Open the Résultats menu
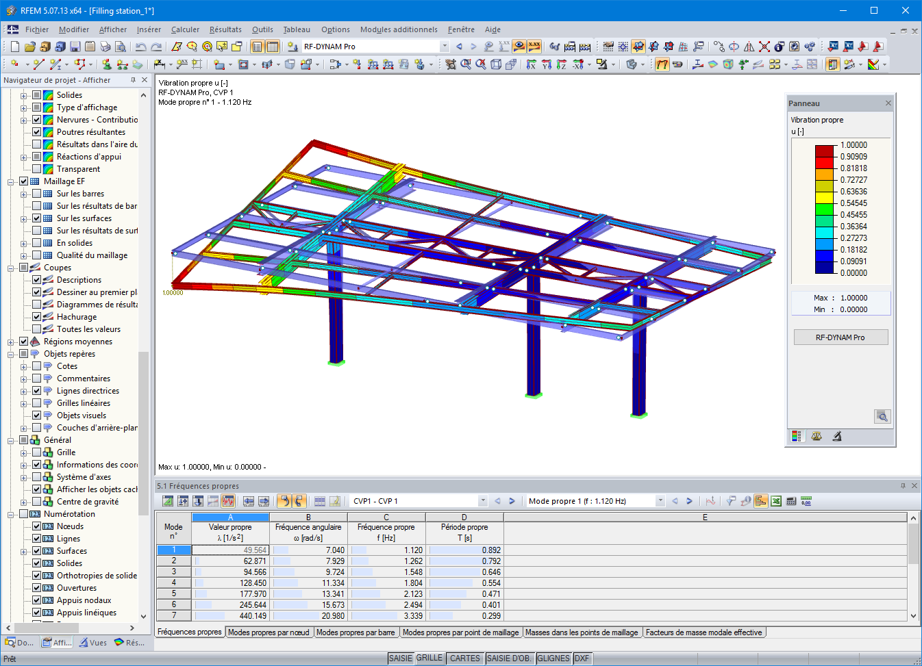Screen dimensions: 922x666 tap(225, 29)
